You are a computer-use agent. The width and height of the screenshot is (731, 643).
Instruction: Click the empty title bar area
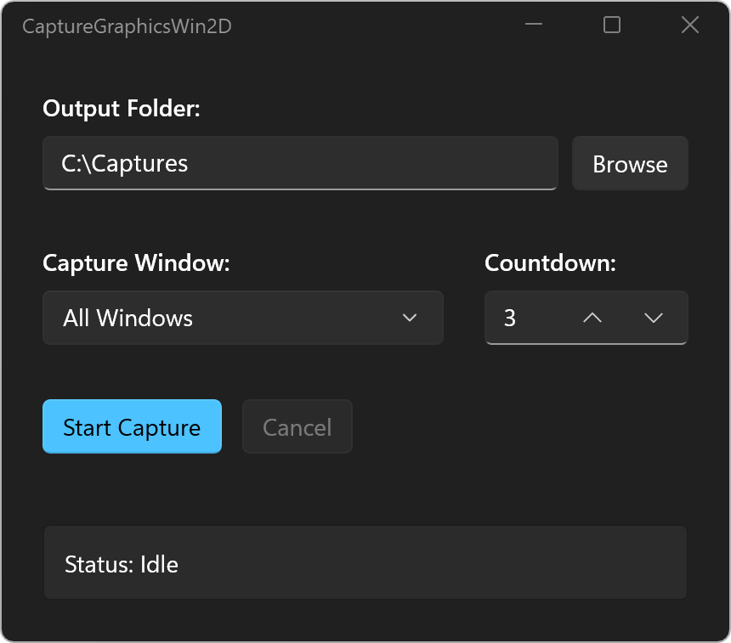pos(374,25)
